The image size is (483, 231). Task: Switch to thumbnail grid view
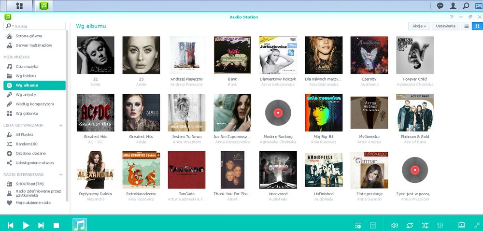coord(478,26)
